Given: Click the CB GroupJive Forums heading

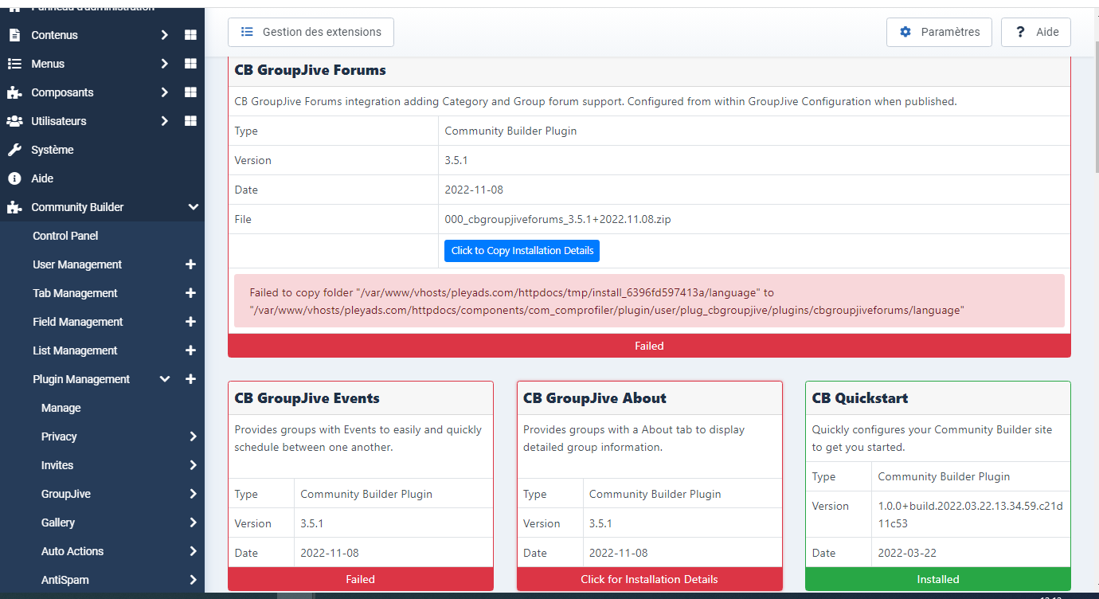Looking at the screenshot, I should pos(310,70).
